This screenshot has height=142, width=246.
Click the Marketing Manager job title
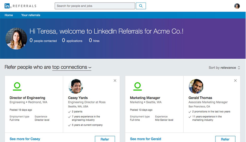(145, 98)
